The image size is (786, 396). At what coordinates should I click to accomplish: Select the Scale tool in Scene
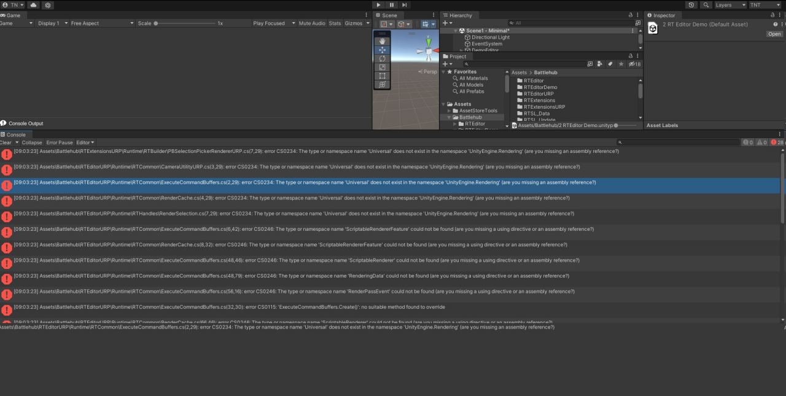coord(382,67)
